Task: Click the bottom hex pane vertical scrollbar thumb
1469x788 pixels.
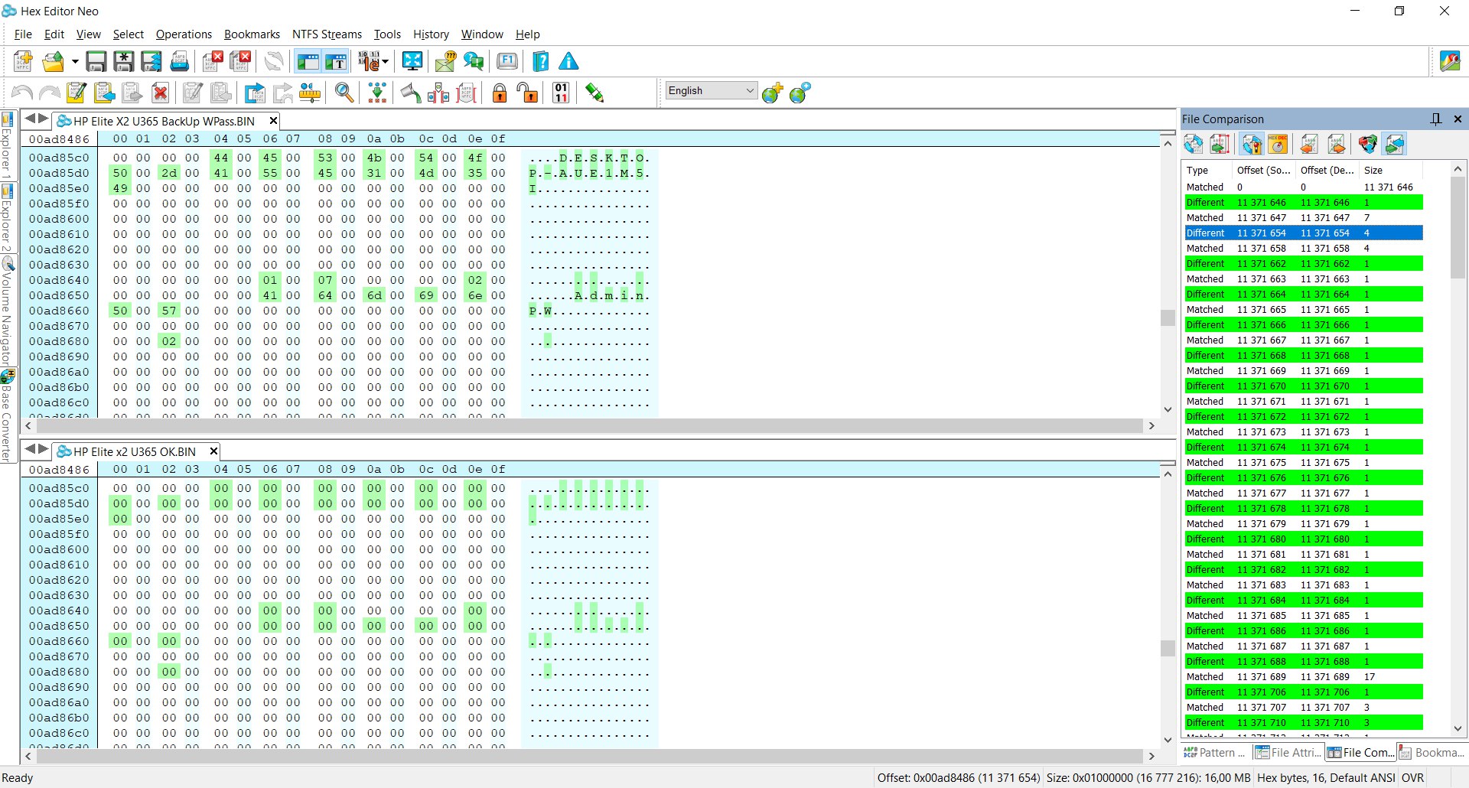Action: click(1168, 648)
